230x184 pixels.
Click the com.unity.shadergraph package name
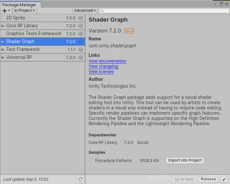(x=112, y=46)
